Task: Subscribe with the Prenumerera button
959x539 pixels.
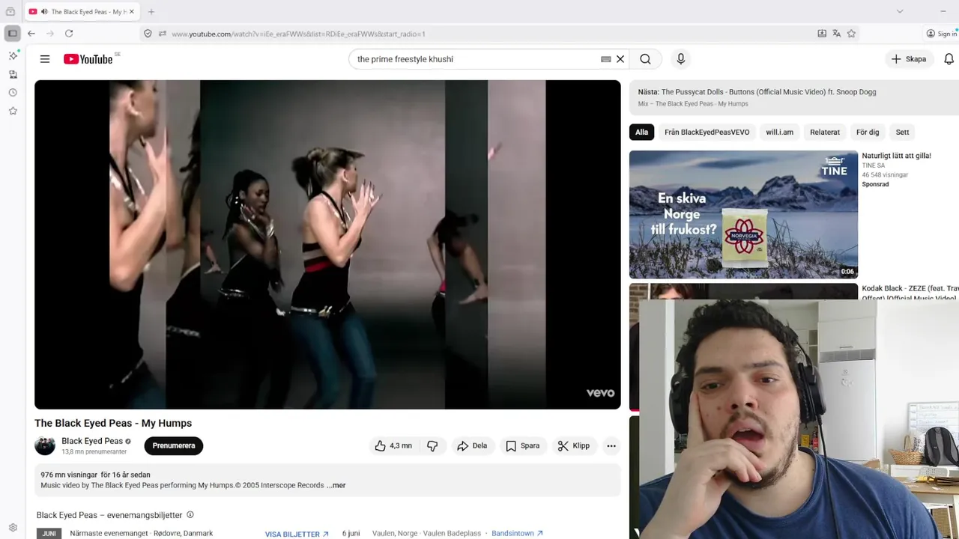Action: pyautogui.click(x=174, y=445)
